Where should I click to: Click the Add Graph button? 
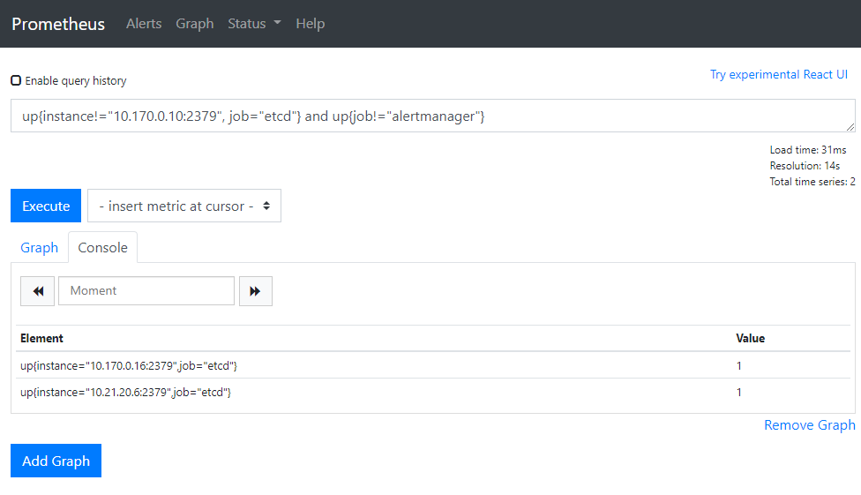[x=56, y=461]
